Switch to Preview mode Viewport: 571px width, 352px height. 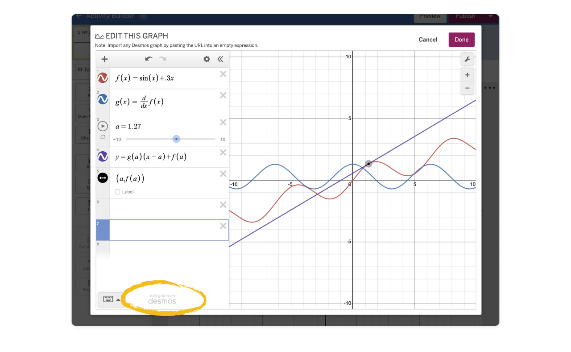point(430,16)
